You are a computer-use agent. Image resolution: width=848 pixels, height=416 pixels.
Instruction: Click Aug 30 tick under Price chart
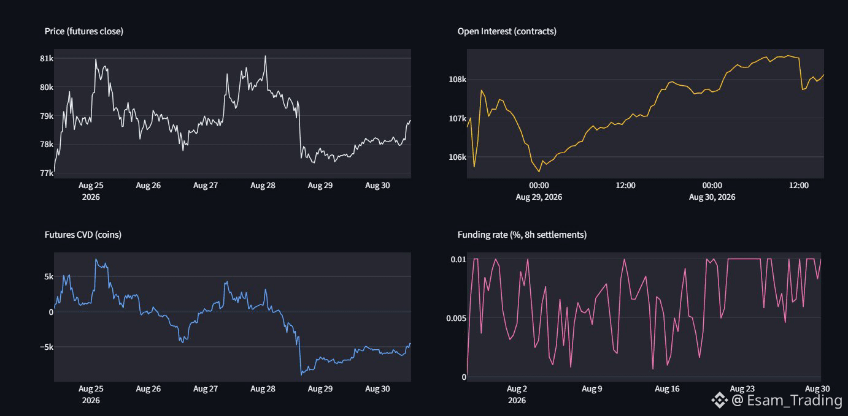click(377, 185)
